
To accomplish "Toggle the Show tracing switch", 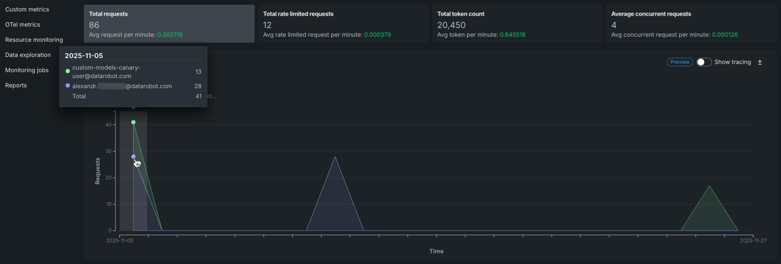I will [703, 62].
